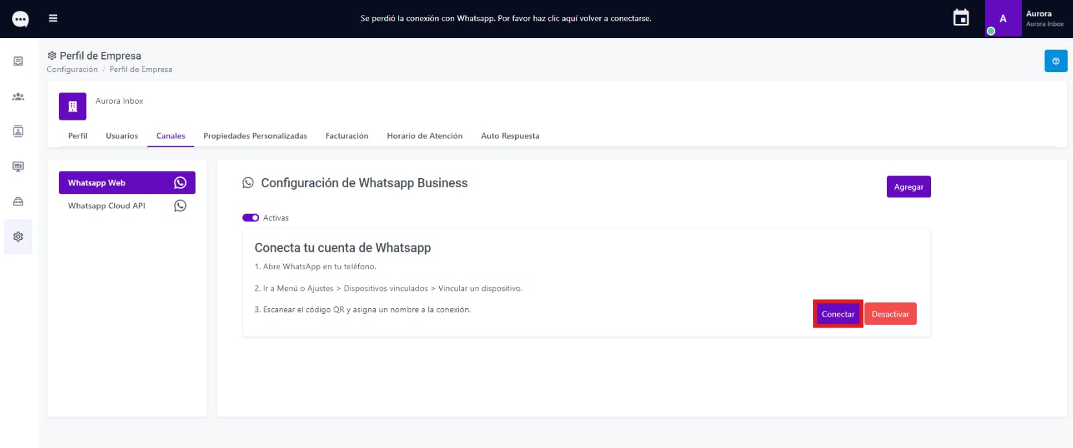The height and width of the screenshot is (448, 1073).
Task: Click the WhatsApp icon beside Whatsapp Web
Action: tap(180, 183)
